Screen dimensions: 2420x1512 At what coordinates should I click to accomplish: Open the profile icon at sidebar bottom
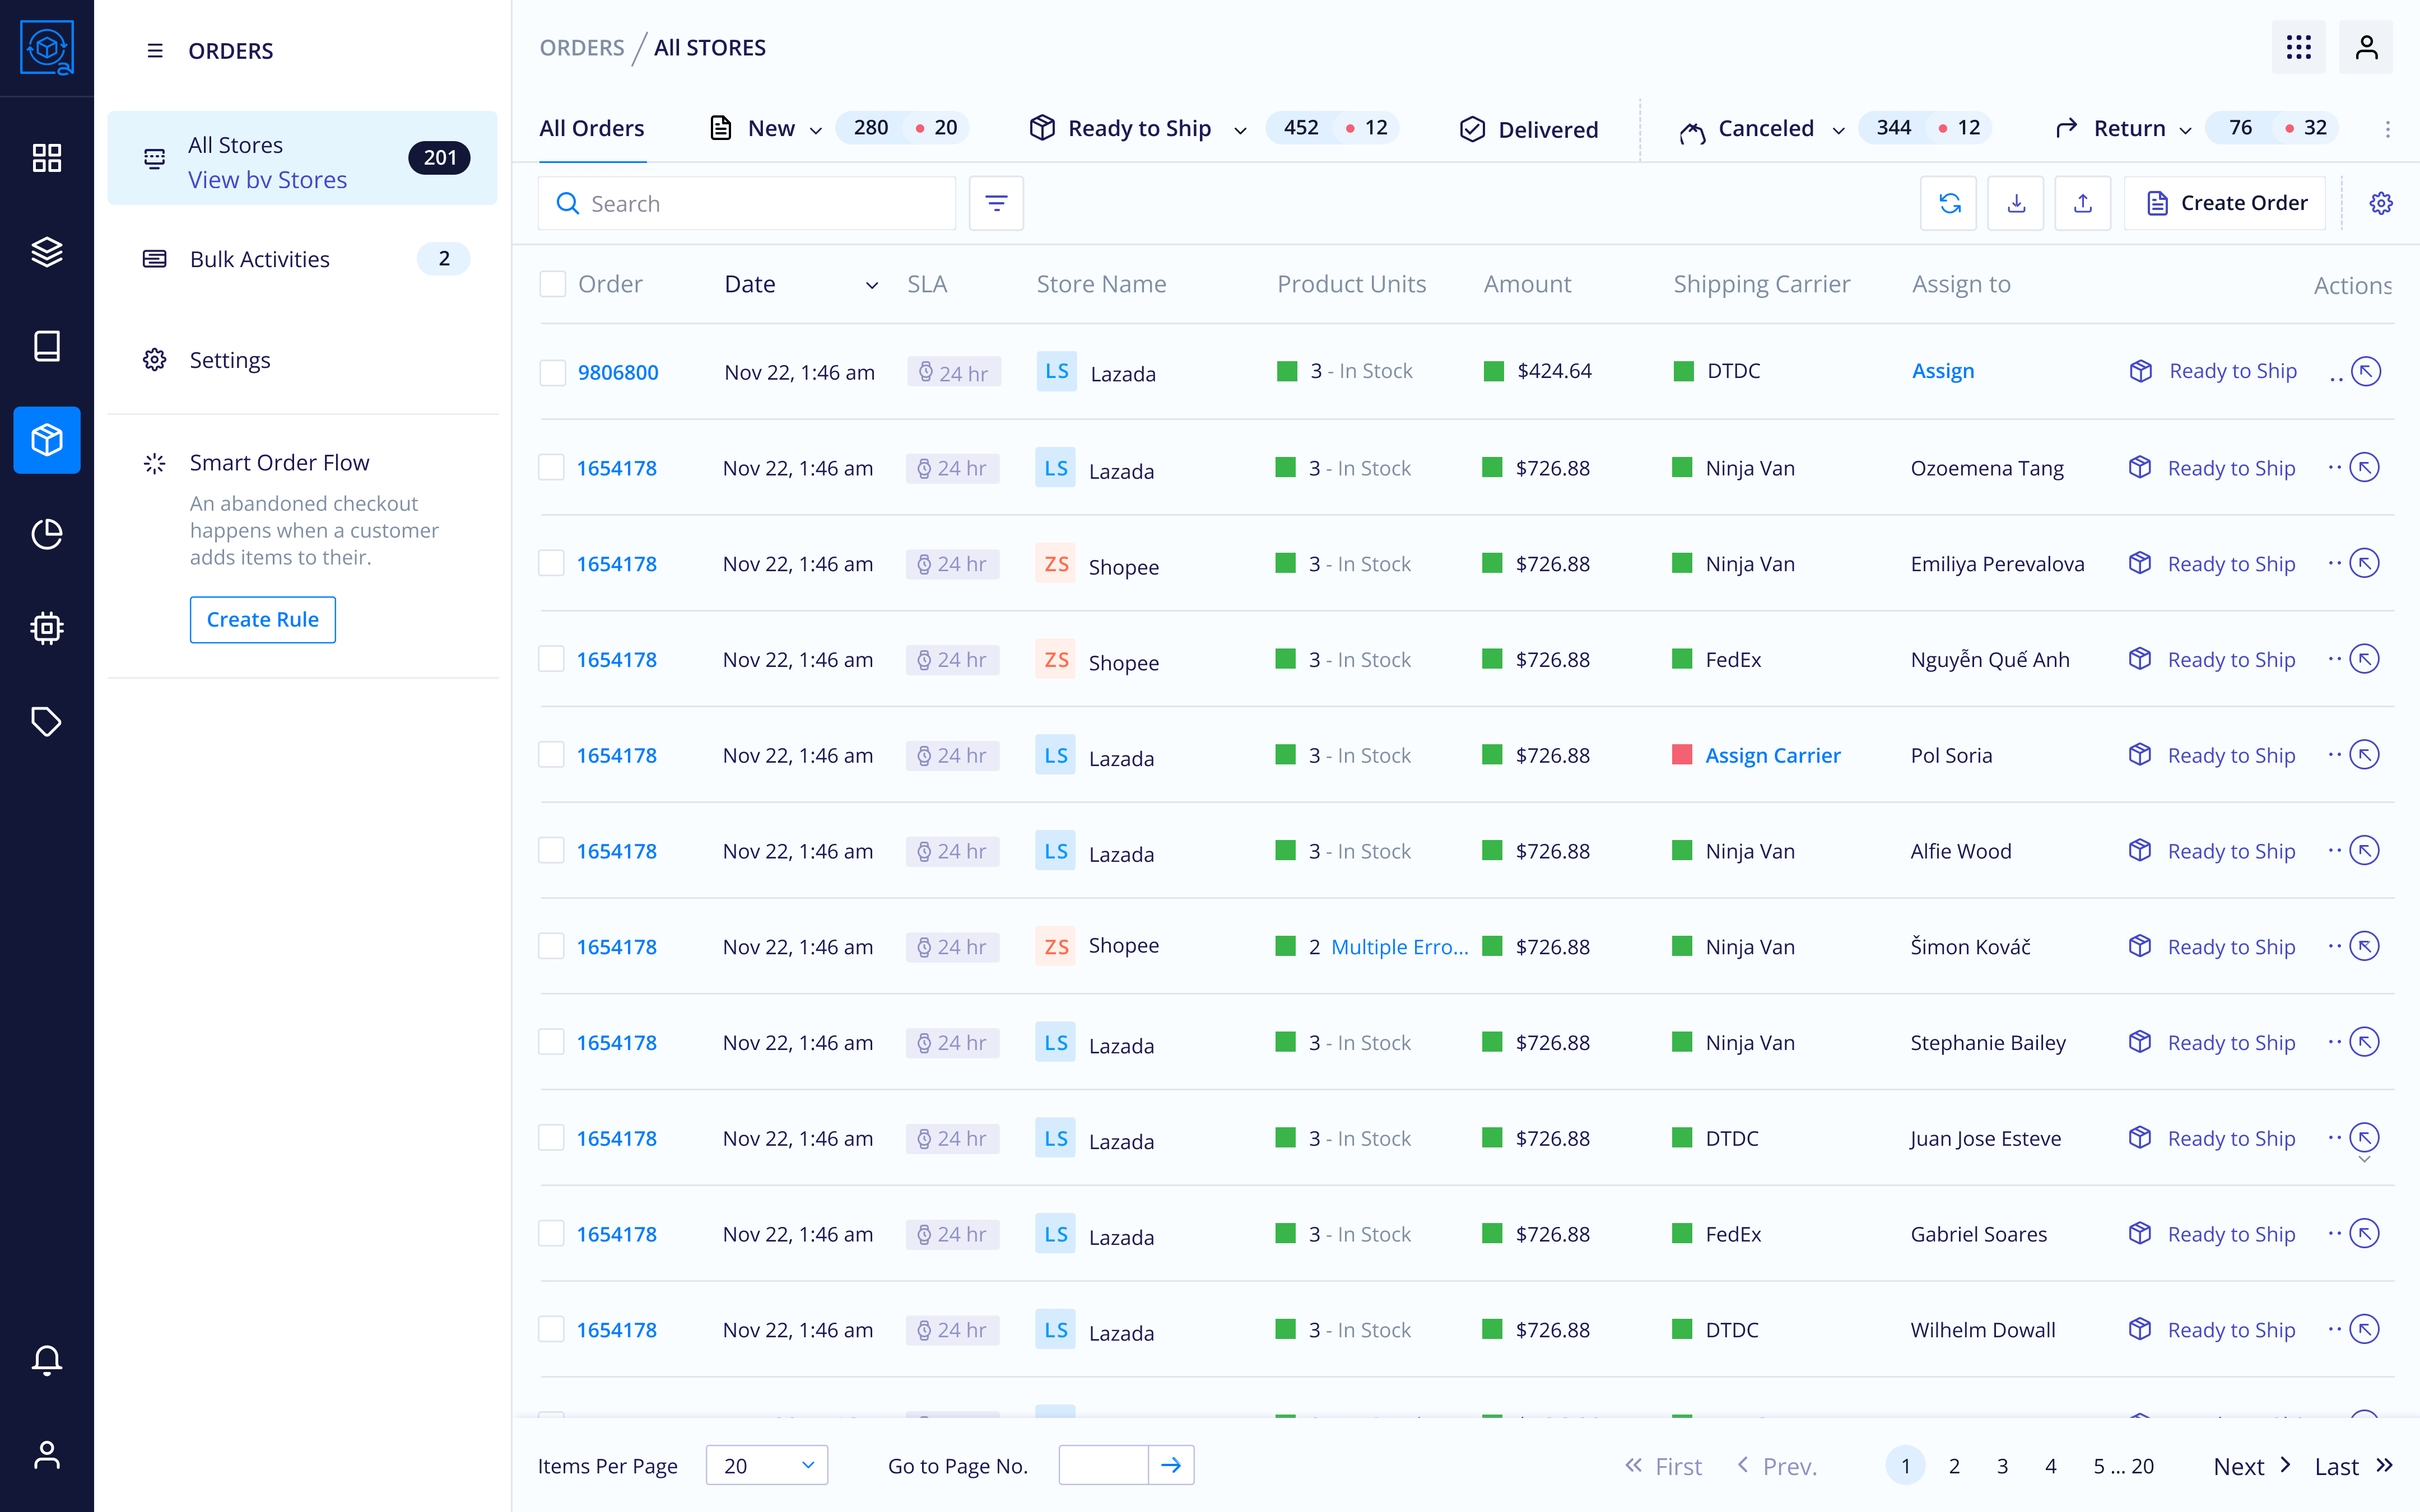47,1454
